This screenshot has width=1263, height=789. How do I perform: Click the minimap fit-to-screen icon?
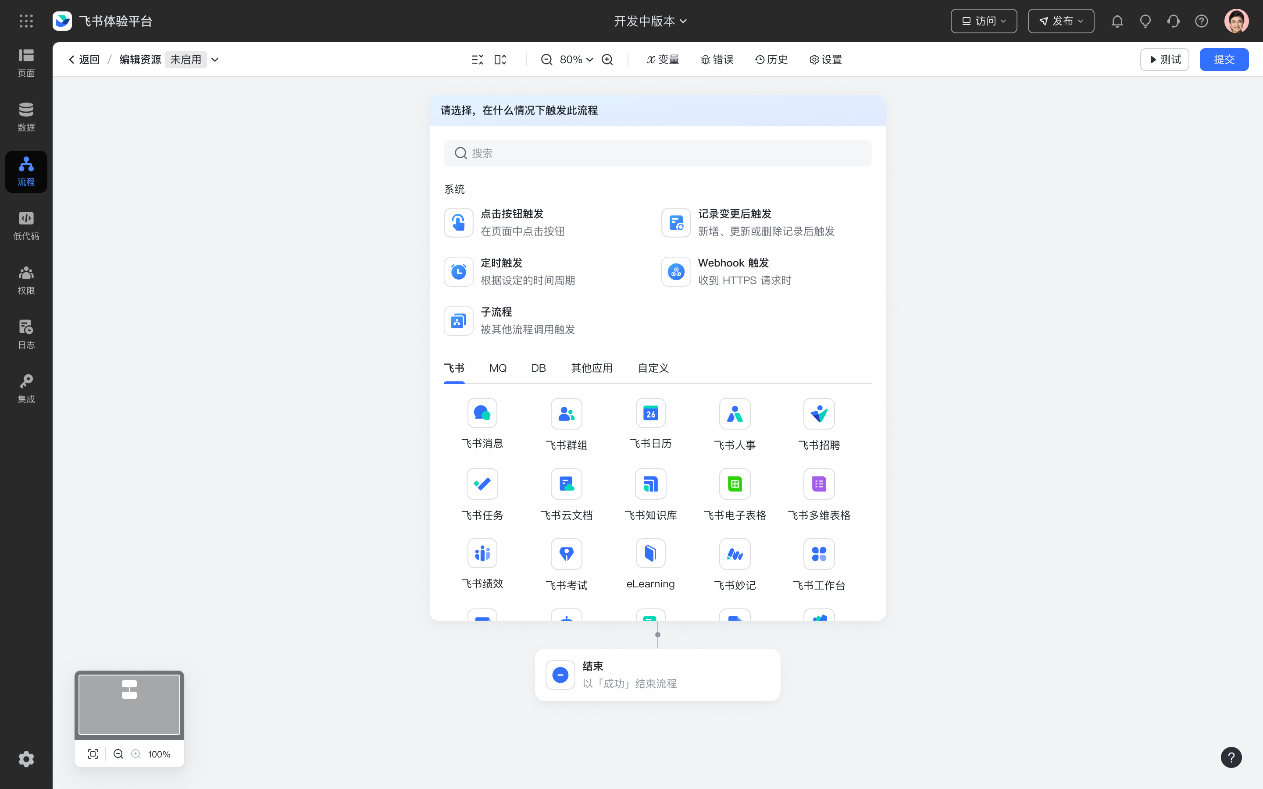(93, 754)
